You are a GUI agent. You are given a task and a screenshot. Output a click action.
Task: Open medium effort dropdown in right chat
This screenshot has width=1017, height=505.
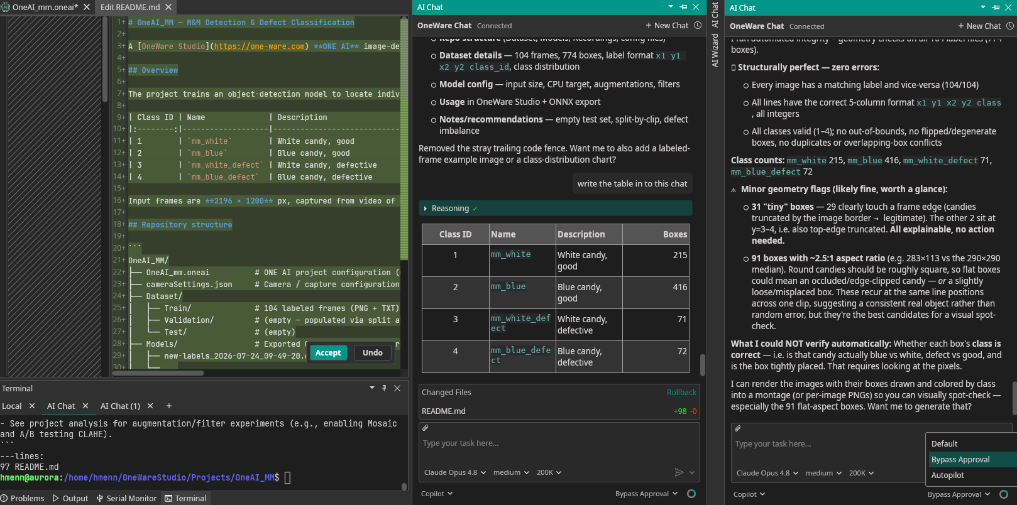coord(823,473)
